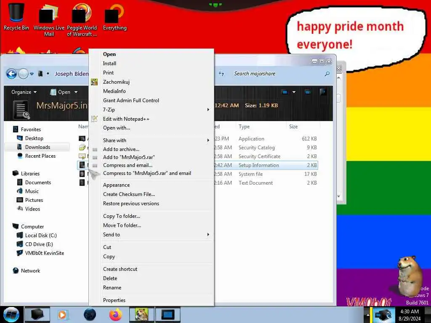Select Downloads in the navigation pane

coord(37,147)
